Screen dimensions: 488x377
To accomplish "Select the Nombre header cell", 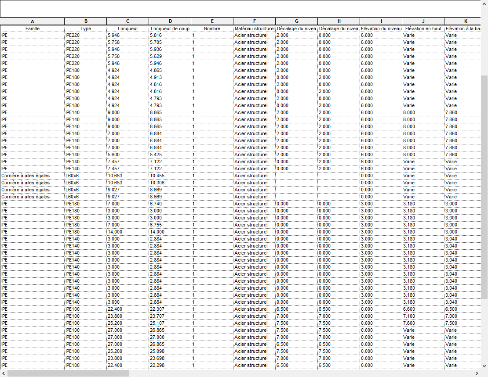I will [212, 28].
